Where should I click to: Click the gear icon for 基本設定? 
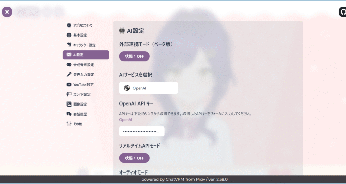point(69,35)
